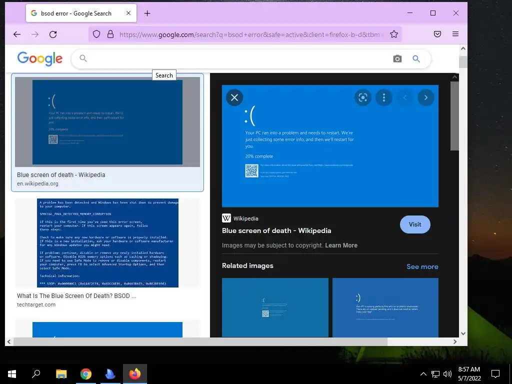Open Google Chrome from the taskbar
The width and height of the screenshot is (512, 384).
pos(86,374)
